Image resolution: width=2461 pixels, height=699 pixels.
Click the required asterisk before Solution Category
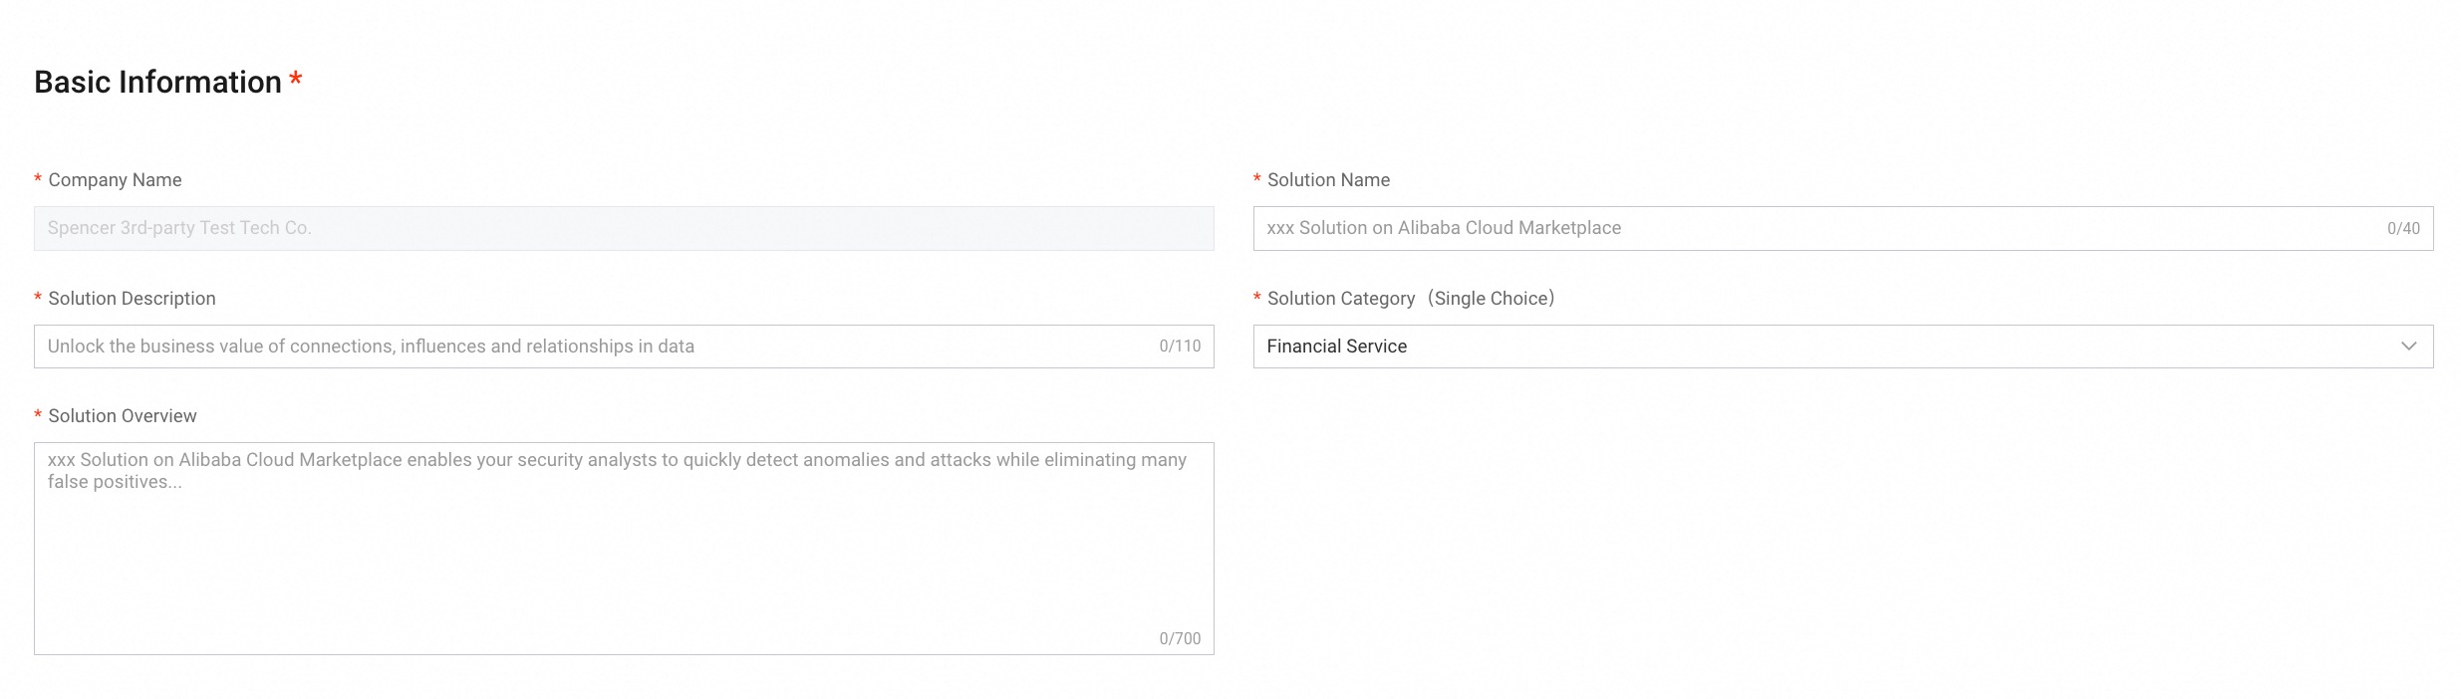coord(1257,299)
